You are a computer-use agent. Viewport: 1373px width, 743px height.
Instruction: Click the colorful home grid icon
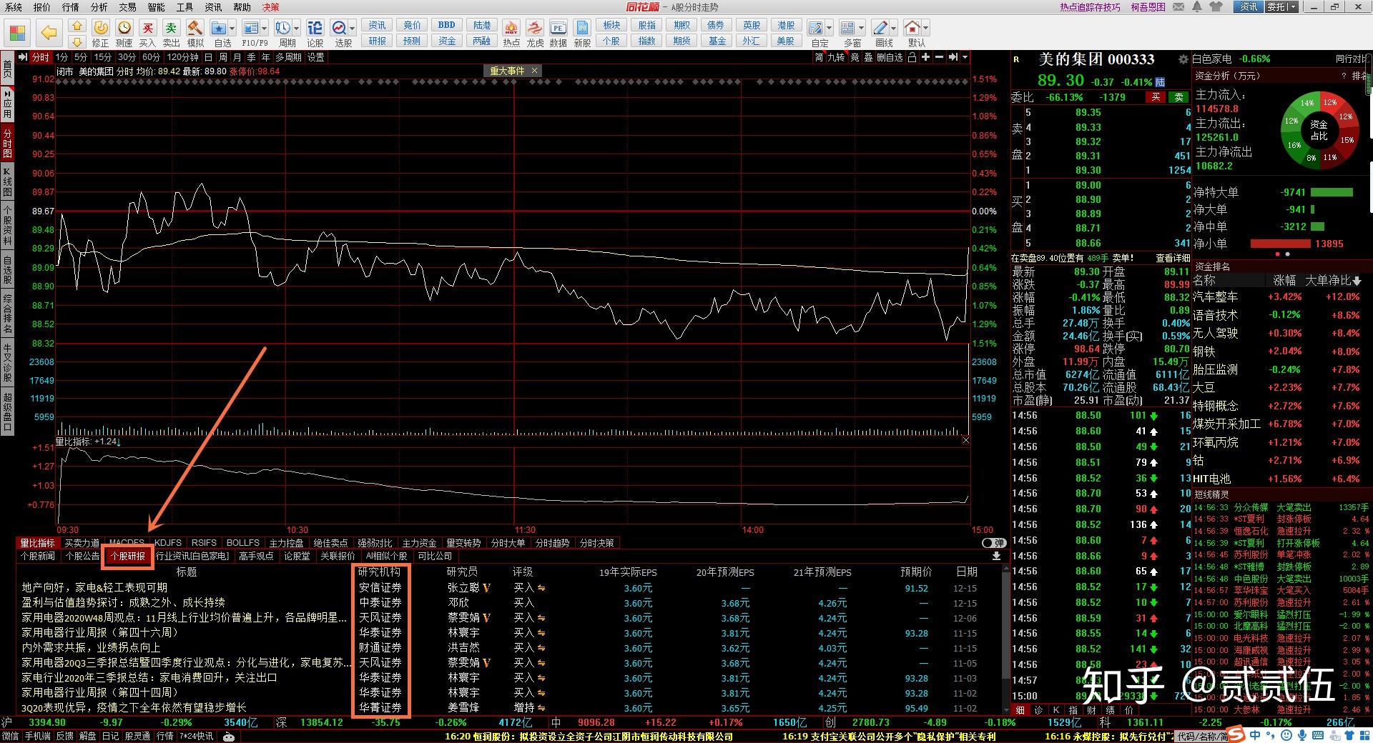[17, 33]
